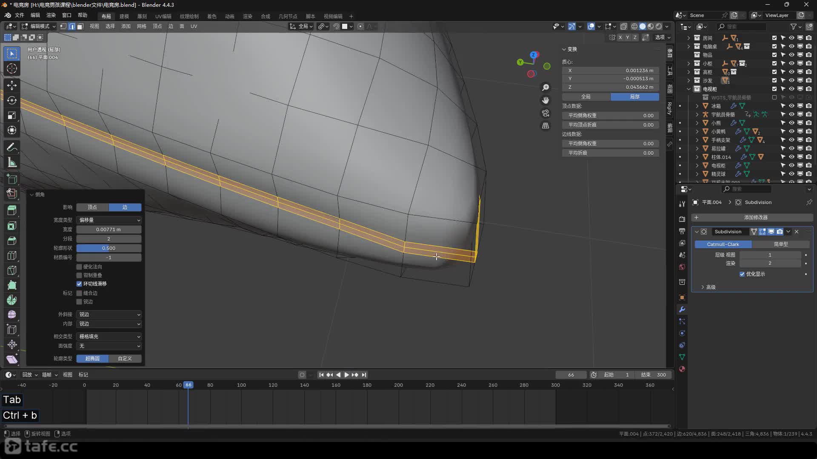The width and height of the screenshot is (817, 459).
Task: Select the 简单型 subdivision option
Action: point(780,244)
